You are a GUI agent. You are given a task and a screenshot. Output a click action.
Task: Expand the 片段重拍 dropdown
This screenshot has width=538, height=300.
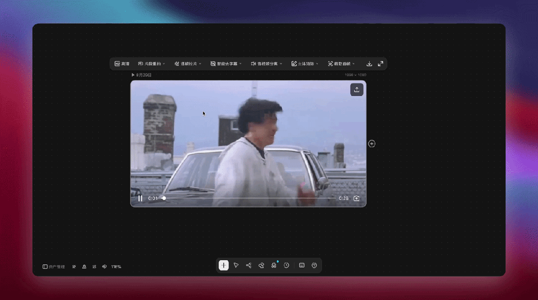[151, 64]
